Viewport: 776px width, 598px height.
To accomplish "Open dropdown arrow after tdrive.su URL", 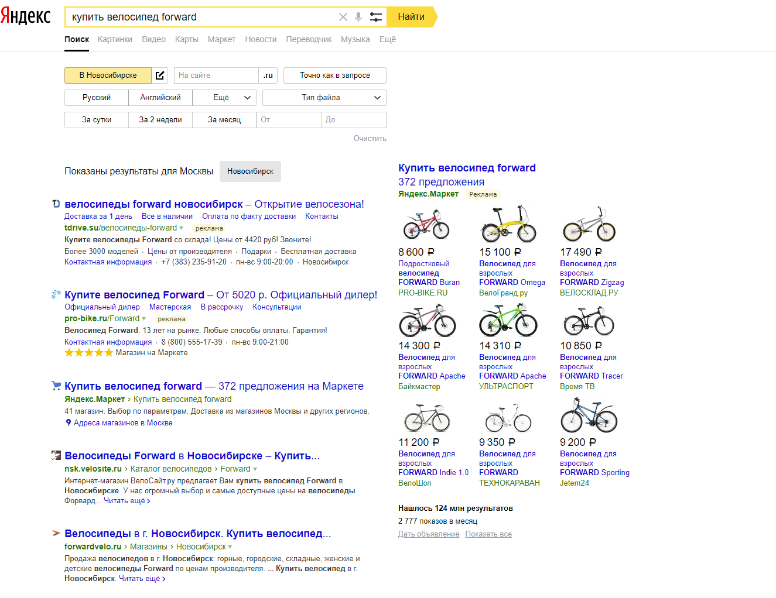I will point(182,228).
